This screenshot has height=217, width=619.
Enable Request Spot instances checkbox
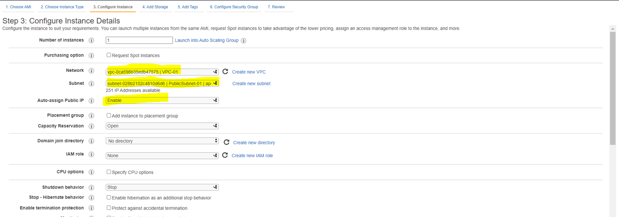tap(109, 55)
